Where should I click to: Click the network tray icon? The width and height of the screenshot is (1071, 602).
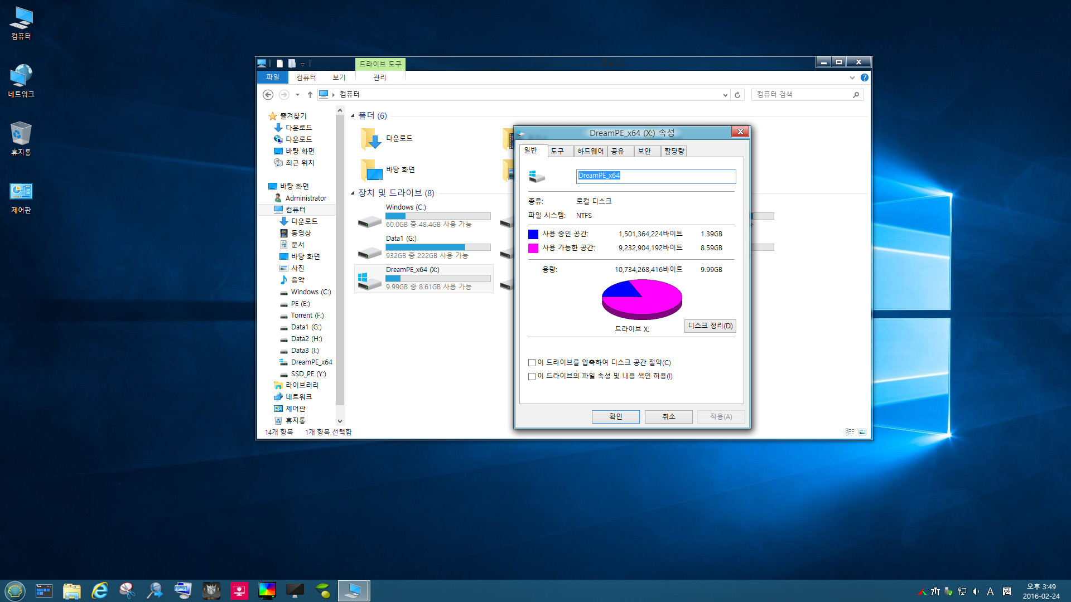962,591
